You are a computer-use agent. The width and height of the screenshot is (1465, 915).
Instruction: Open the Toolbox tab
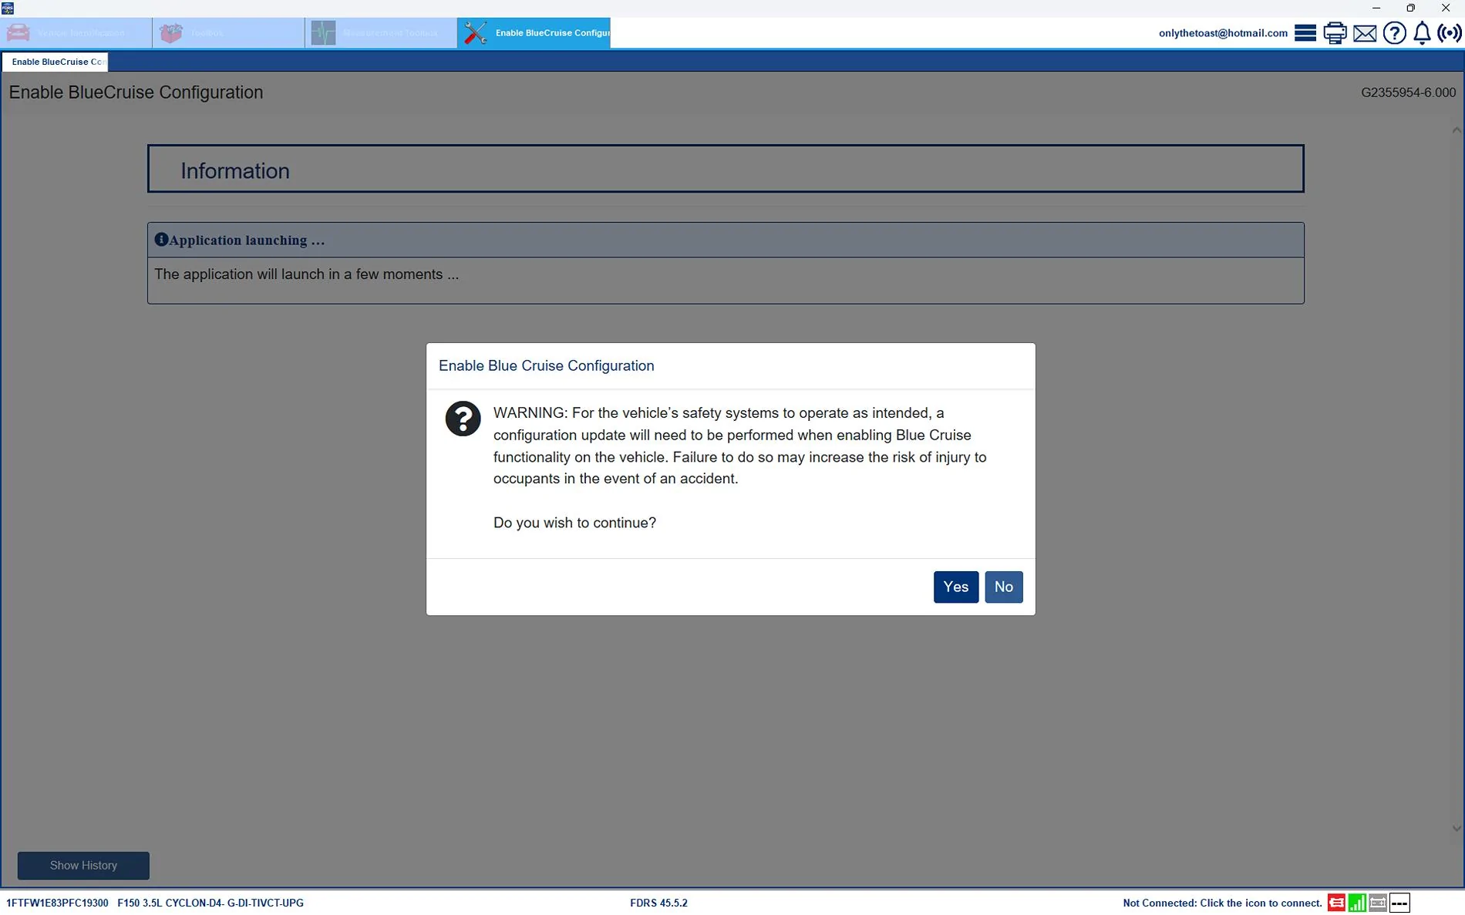click(227, 32)
